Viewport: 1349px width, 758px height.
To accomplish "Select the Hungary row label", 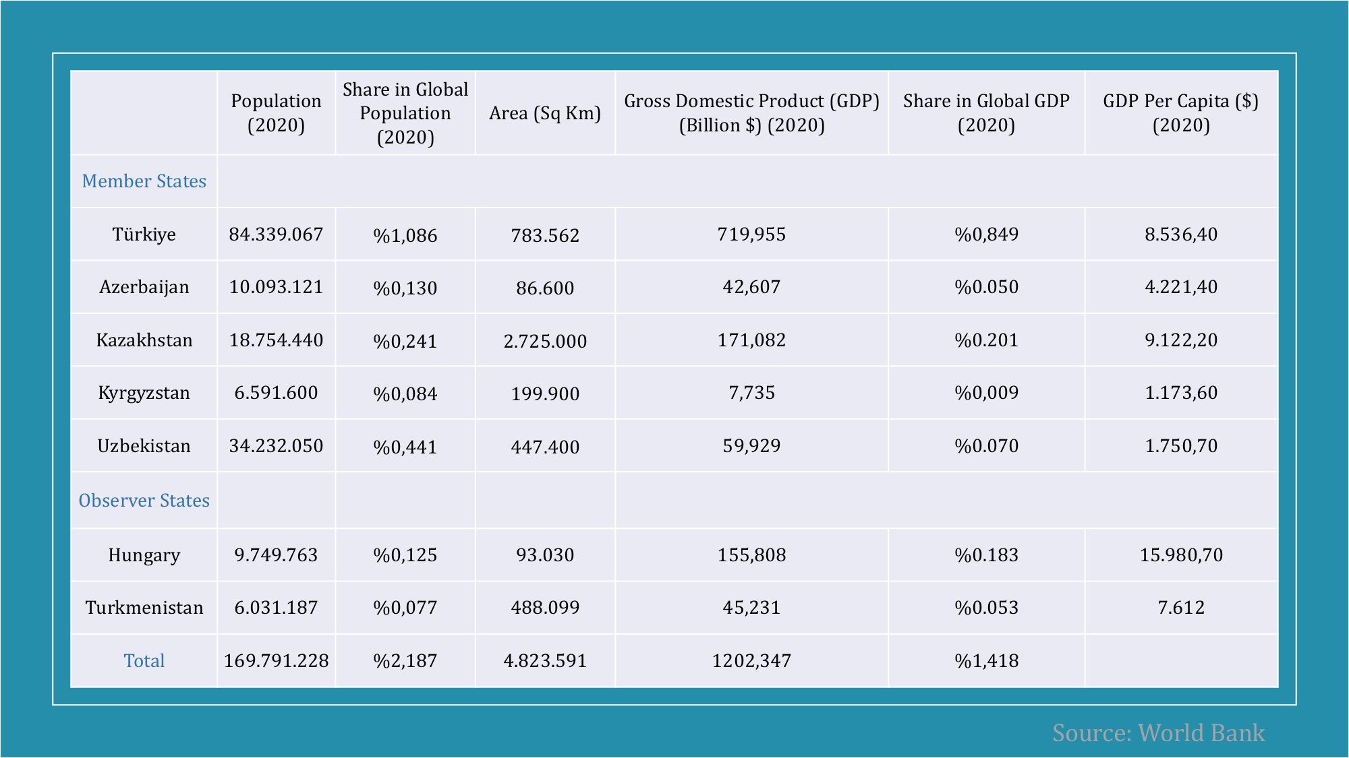I will (x=144, y=555).
